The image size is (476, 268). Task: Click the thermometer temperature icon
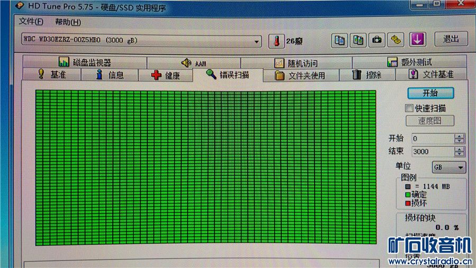[276, 41]
